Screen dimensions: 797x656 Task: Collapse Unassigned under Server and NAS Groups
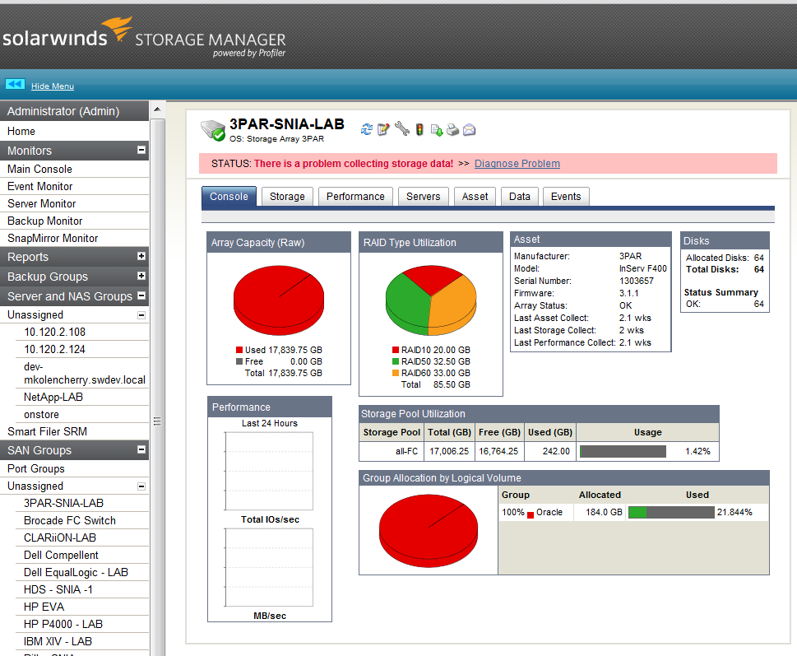[x=141, y=315]
